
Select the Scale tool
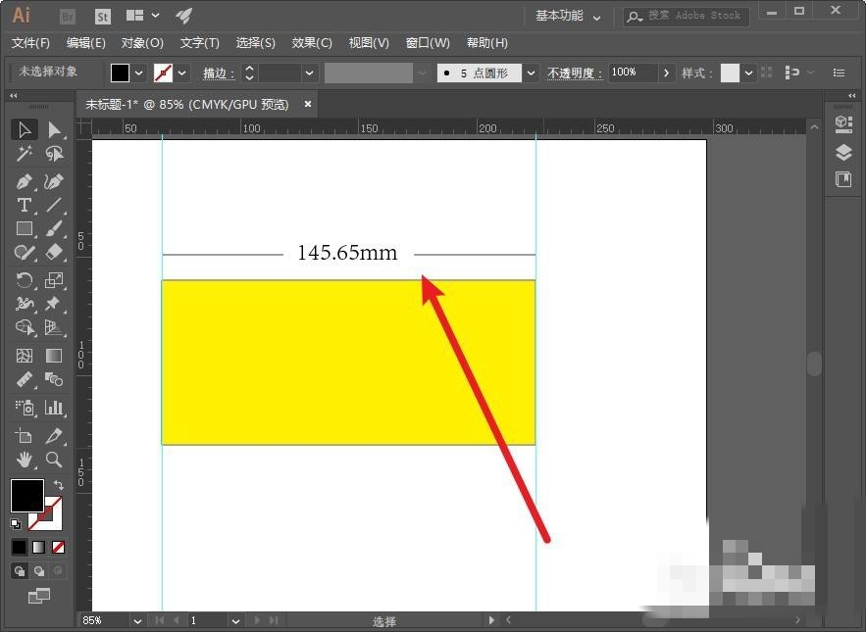coord(54,280)
